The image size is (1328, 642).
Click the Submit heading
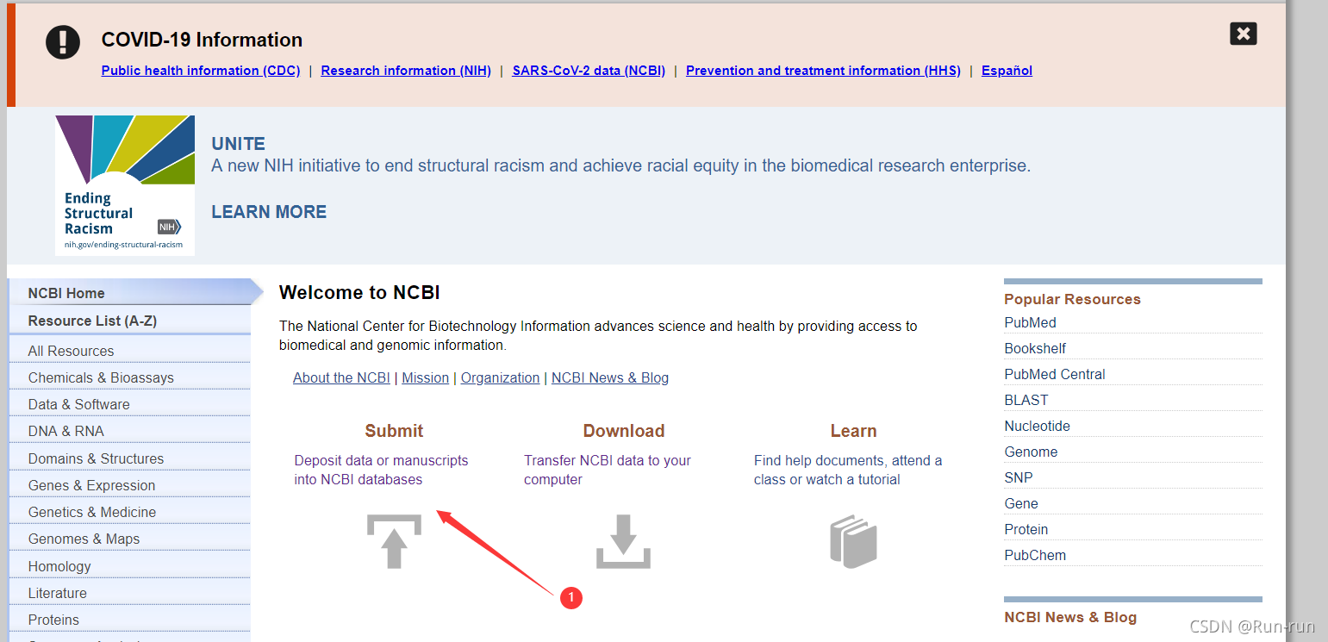[x=394, y=431]
